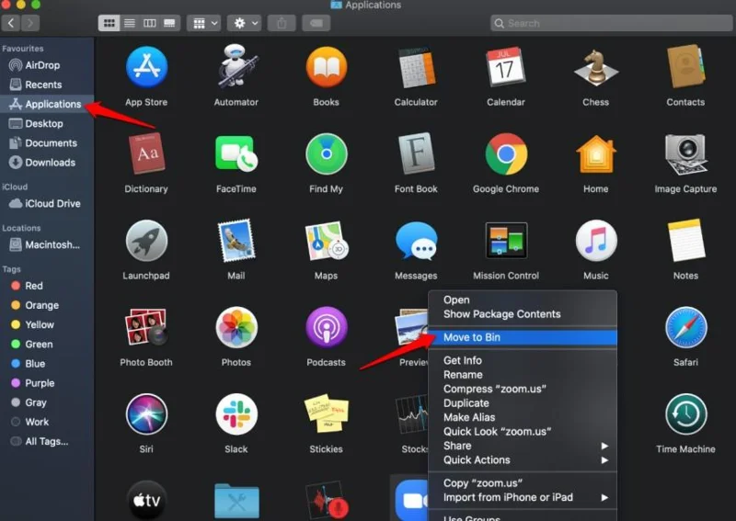The height and width of the screenshot is (521, 736).
Task: Switch to list view in toolbar
Action: click(130, 23)
